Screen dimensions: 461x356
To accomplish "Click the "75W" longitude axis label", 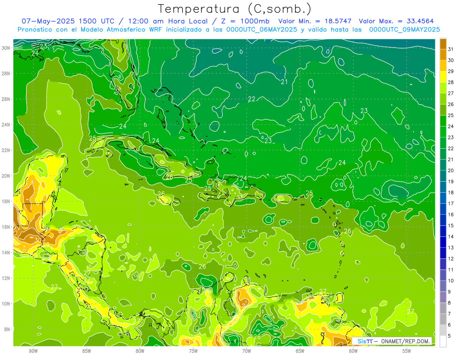I will click(x=193, y=351).
